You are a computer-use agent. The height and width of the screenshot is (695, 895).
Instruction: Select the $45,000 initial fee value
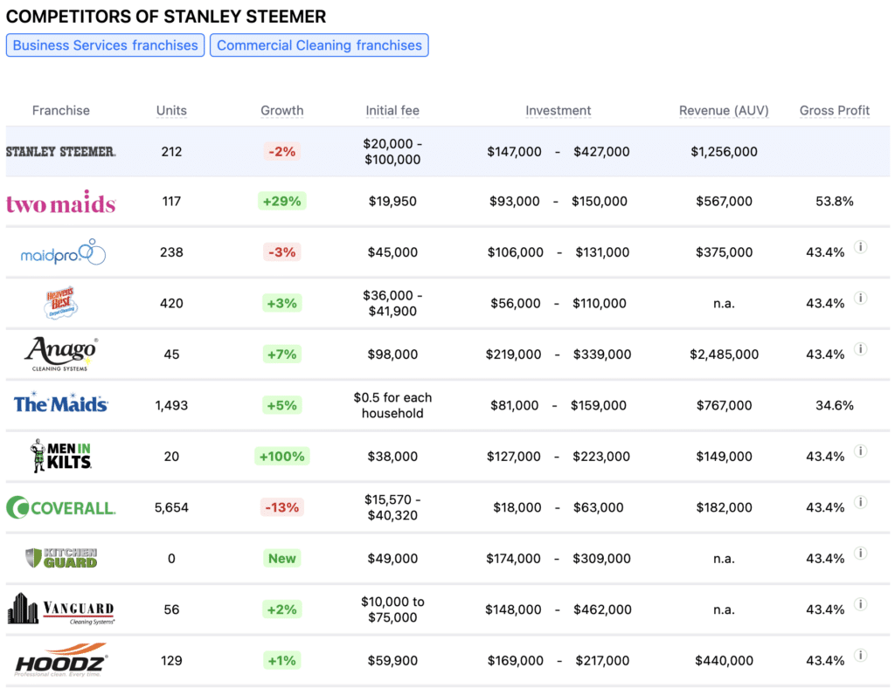392,252
